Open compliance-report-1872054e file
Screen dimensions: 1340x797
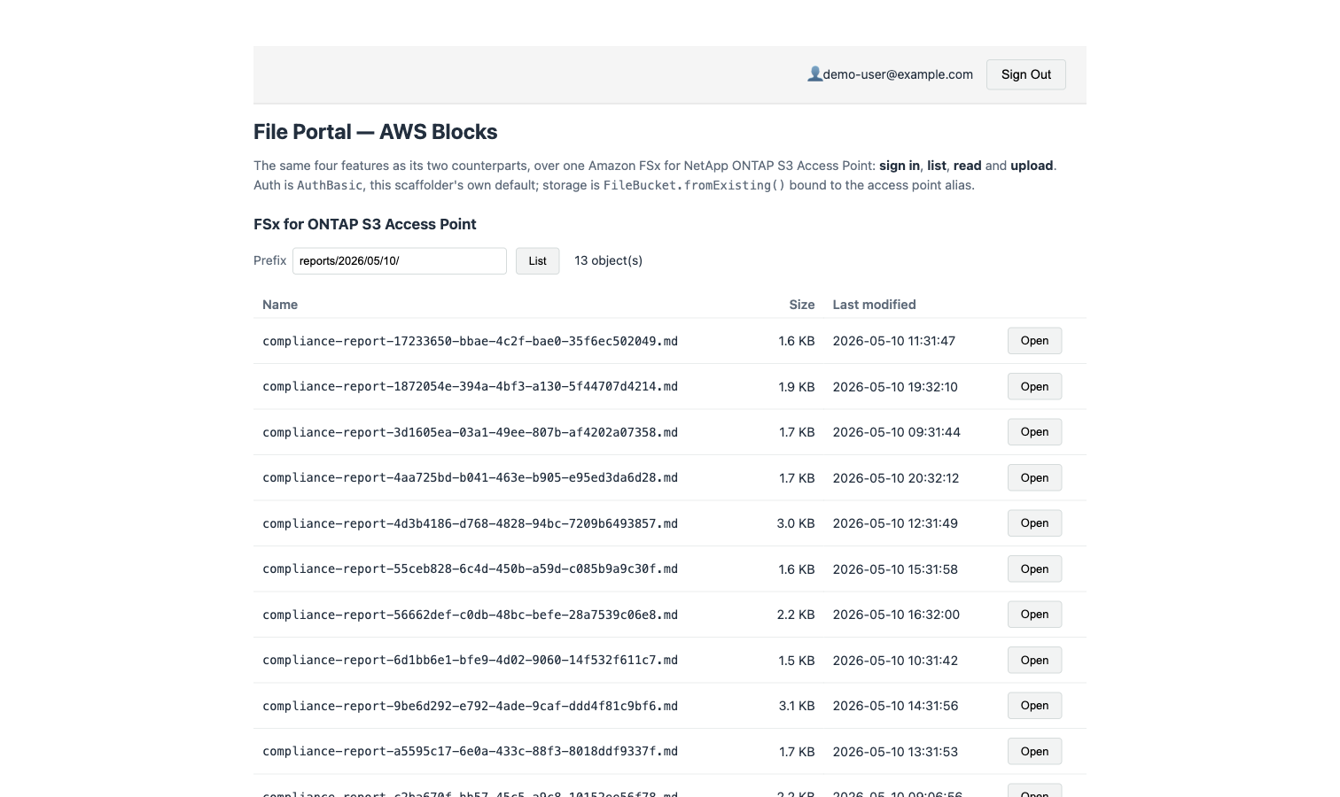point(1034,386)
